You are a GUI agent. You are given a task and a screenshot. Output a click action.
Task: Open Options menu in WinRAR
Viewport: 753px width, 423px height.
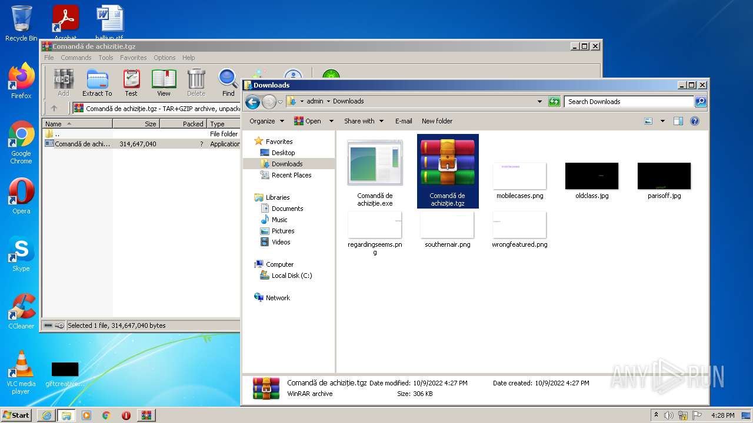165,58
